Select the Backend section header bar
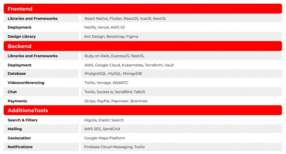The image size is (286, 154). tap(142, 46)
